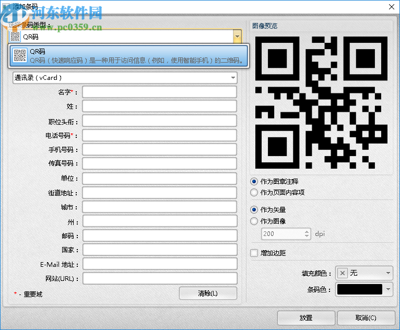Viewport: 400px width, 330px height.
Task: Focus the 电话号码 text field
Action: coord(159,136)
